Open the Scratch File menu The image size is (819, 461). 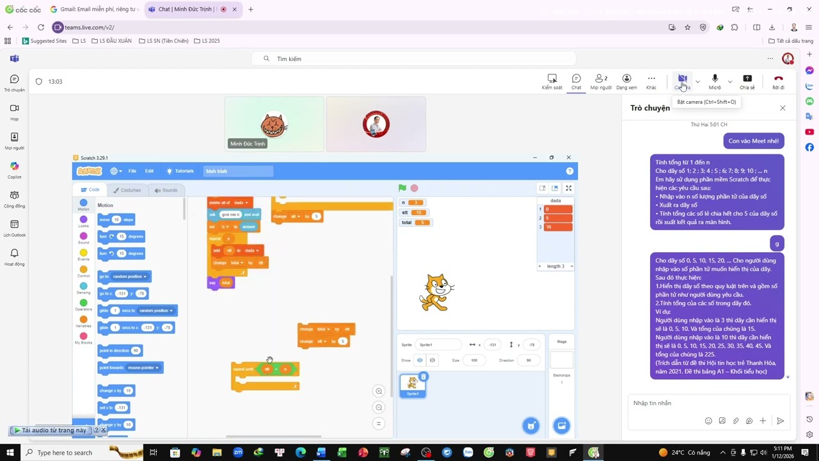coord(132,171)
